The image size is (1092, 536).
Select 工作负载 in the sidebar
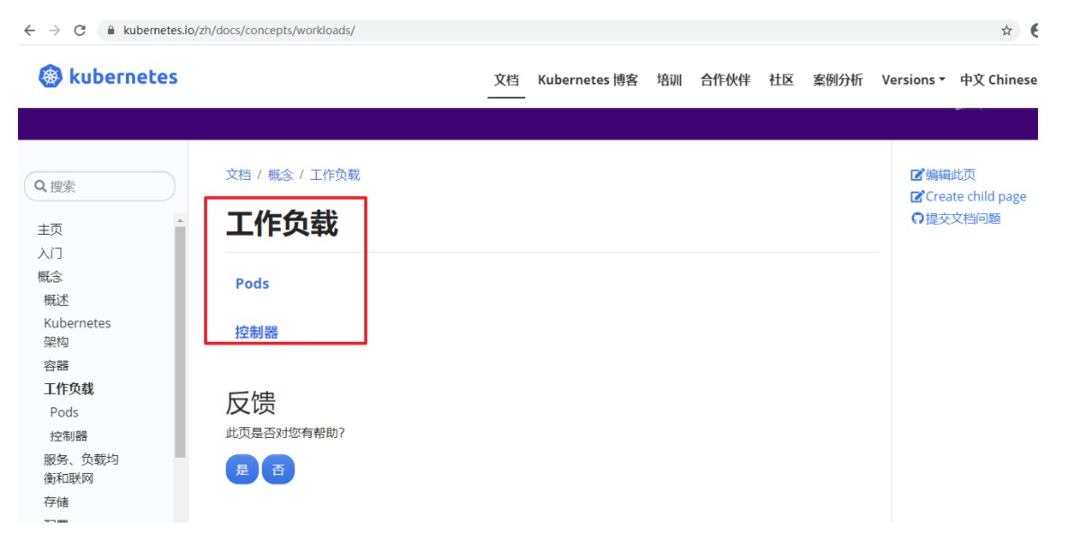(x=69, y=389)
